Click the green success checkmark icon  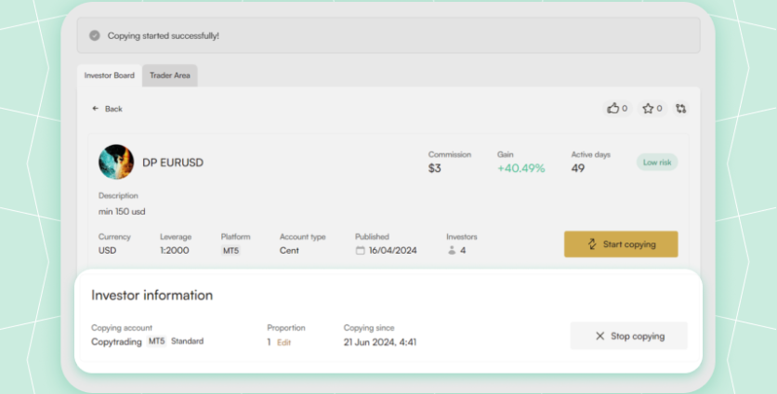(x=94, y=36)
